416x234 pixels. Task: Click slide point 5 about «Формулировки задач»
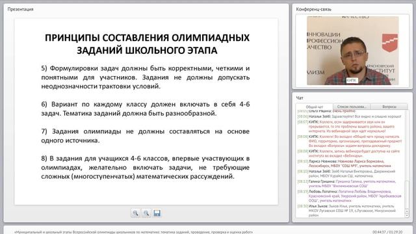coord(146,77)
